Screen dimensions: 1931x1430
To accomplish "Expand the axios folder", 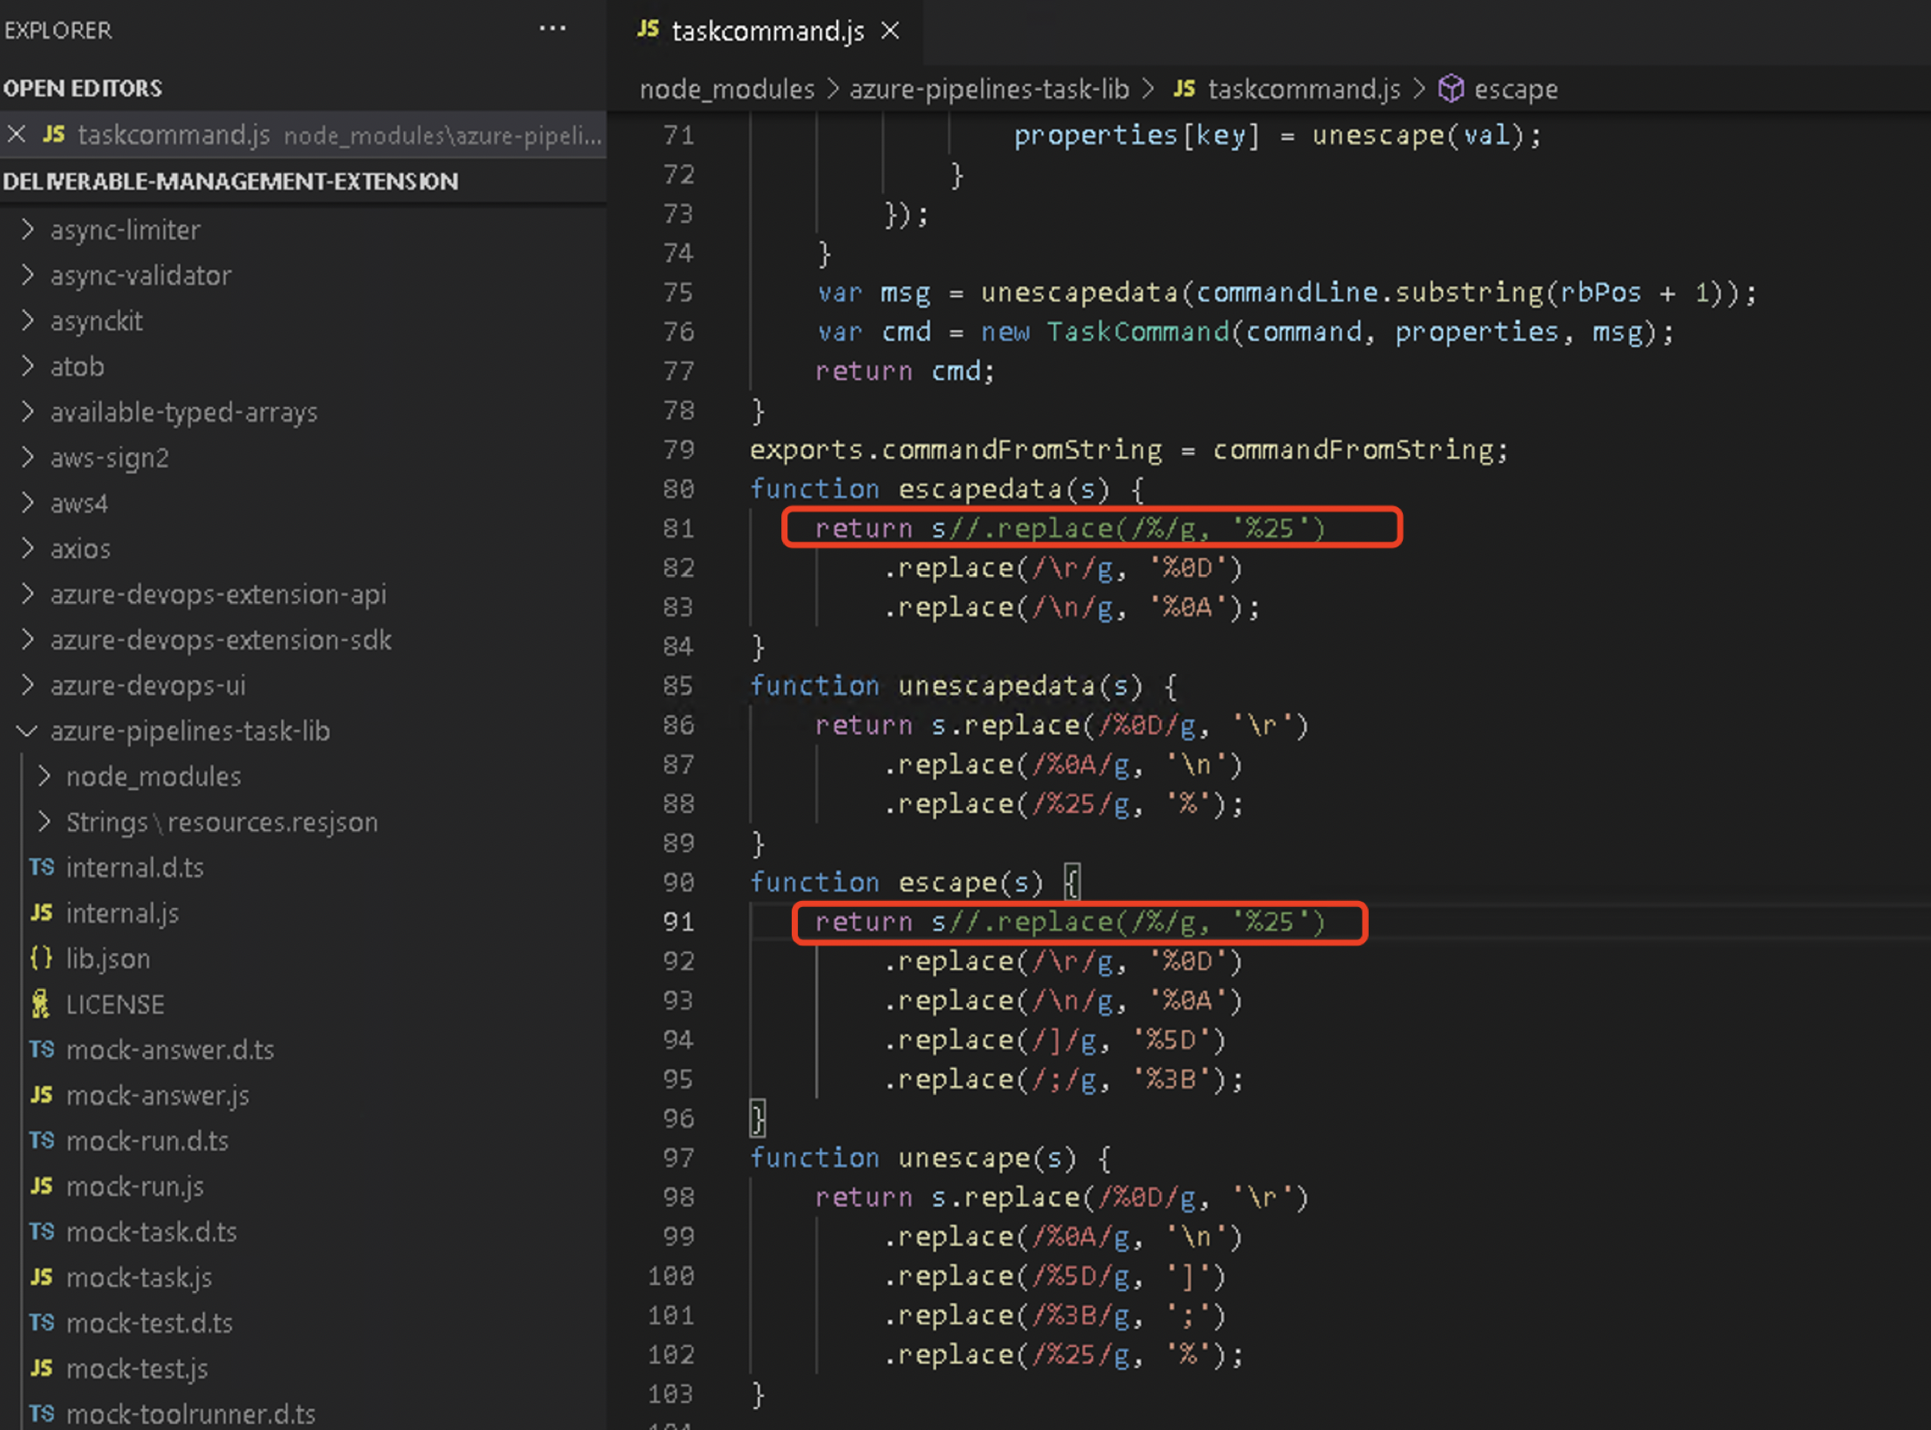I will point(80,549).
